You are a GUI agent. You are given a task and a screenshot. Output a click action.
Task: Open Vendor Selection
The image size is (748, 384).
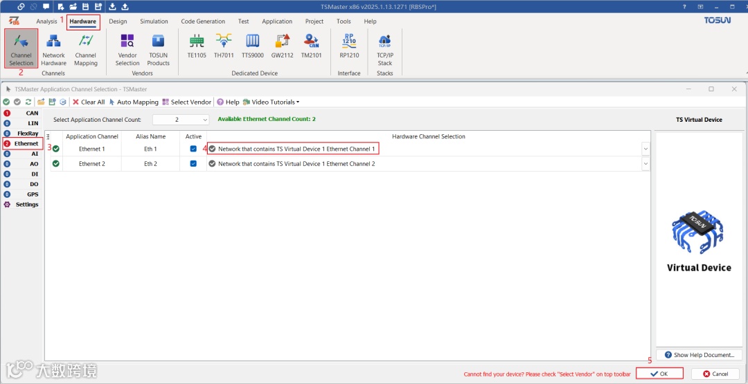pyautogui.click(x=127, y=49)
